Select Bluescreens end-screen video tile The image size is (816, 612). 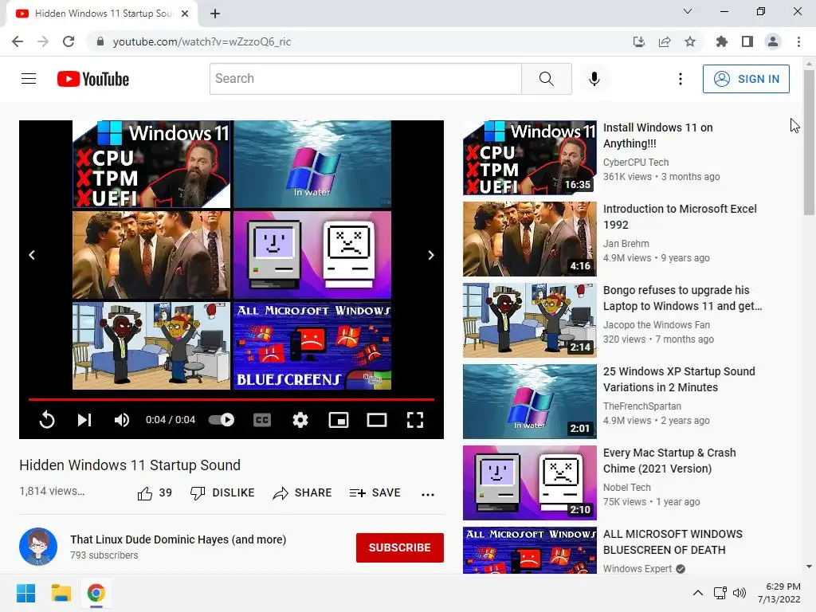coord(312,346)
